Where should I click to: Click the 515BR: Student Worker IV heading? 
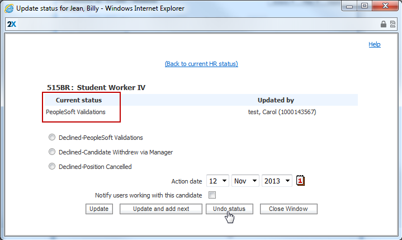(x=96, y=87)
